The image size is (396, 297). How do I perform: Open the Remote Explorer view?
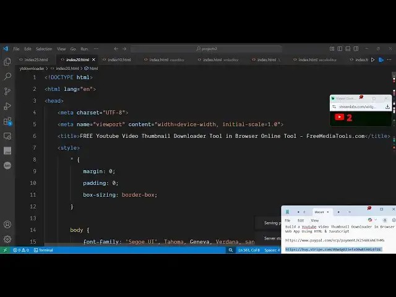tap(7, 136)
